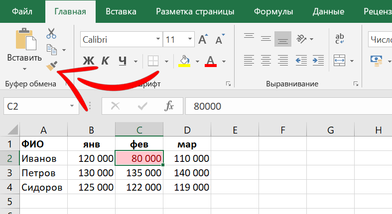Open the Calibri font name dropdown
This screenshot has width=392, height=214.
pos(157,40)
